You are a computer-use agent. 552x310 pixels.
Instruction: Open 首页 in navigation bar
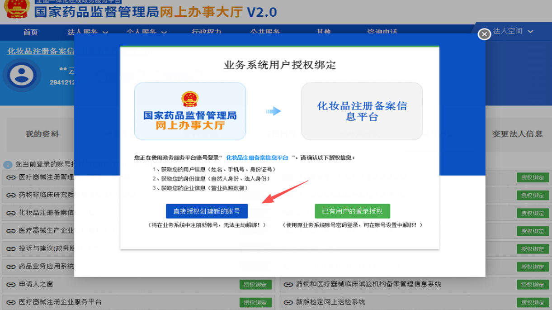tap(31, 32)
